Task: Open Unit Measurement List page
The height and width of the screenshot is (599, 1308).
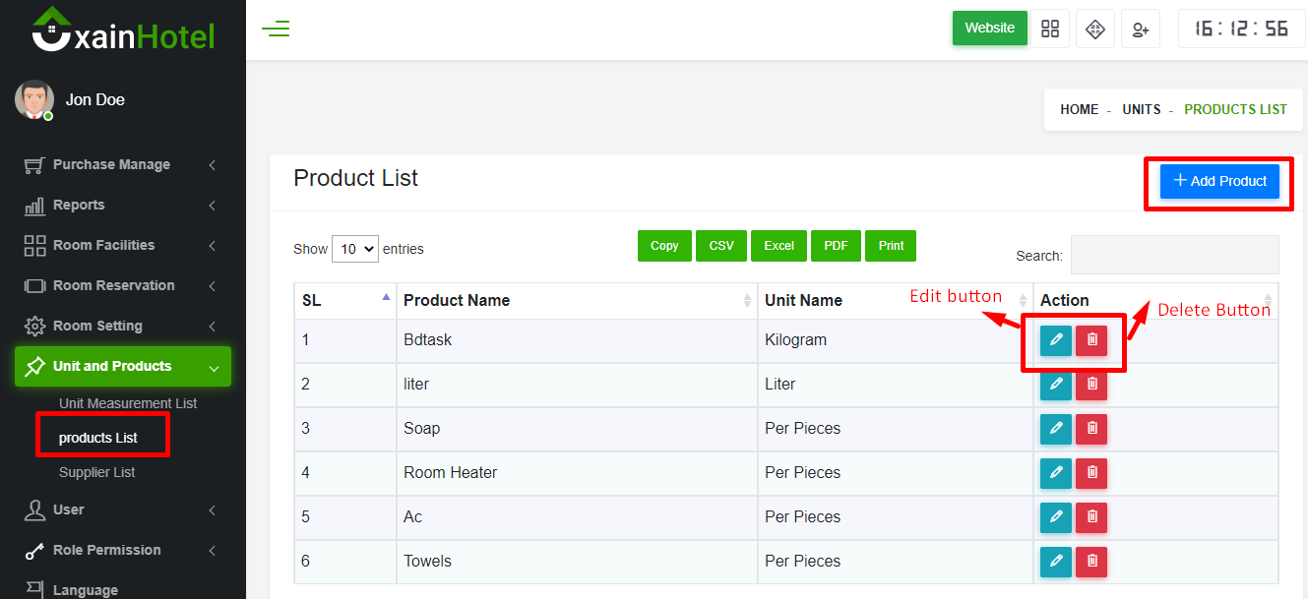Action: (x=128, y=403)
